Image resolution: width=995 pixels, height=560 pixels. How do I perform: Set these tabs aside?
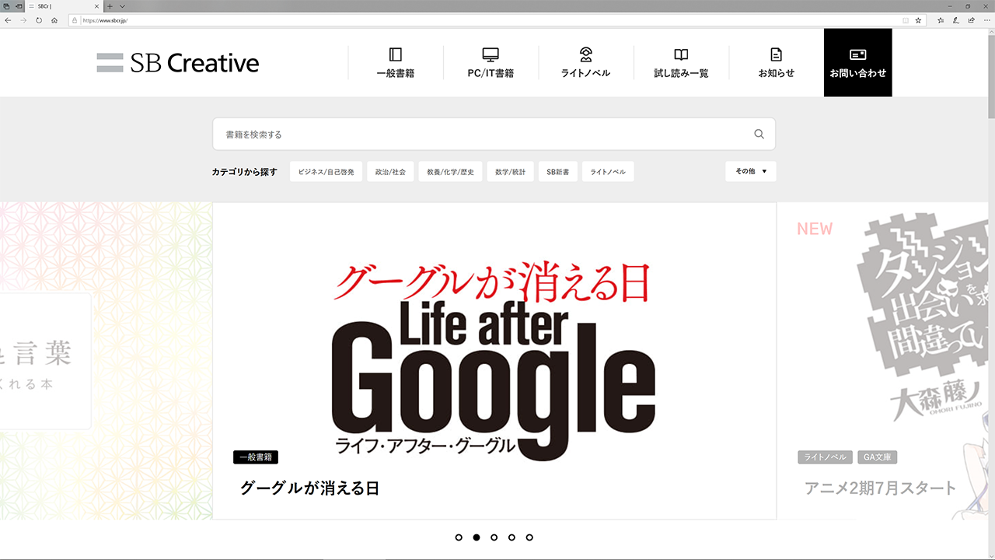(x=19, y=5)
